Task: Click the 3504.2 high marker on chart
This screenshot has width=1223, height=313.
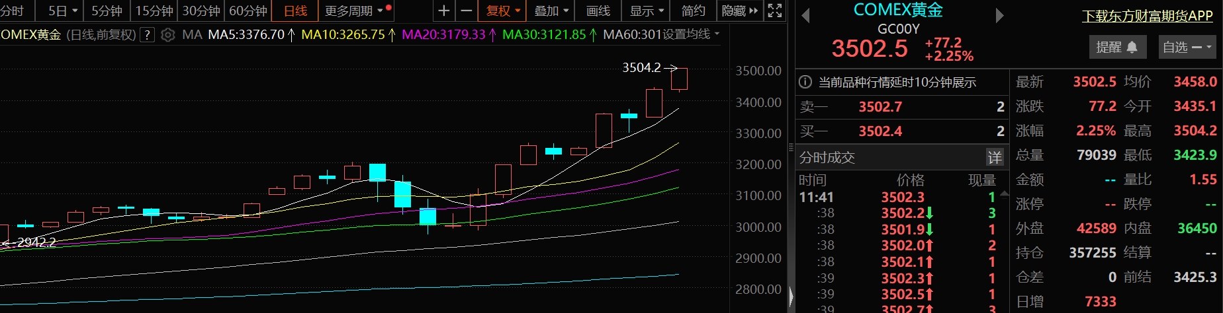Action: pos(641,67)
